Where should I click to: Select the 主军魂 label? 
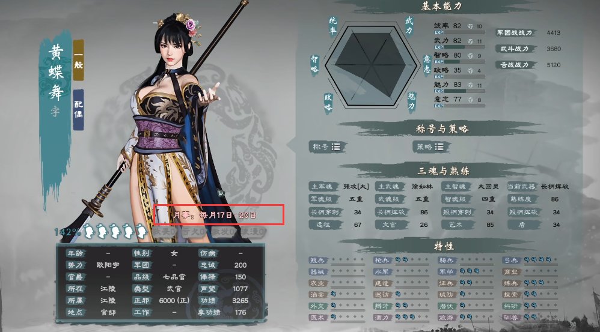[x=322, y=187]
